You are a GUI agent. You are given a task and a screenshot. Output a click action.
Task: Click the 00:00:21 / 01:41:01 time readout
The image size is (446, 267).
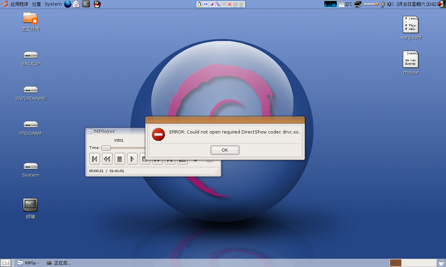pos(107,171)
